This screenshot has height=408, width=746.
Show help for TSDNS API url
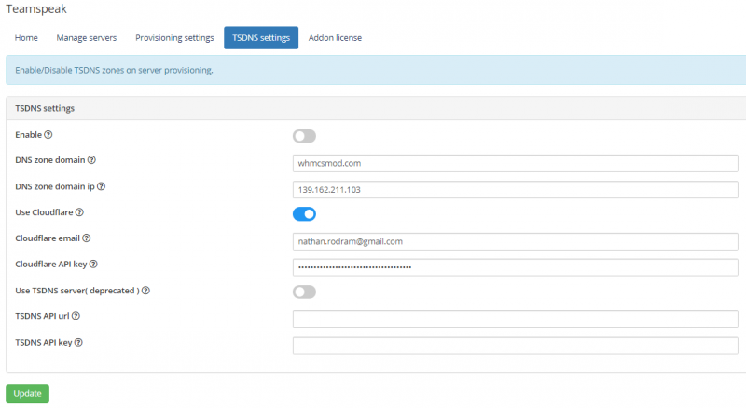[76, 315]
